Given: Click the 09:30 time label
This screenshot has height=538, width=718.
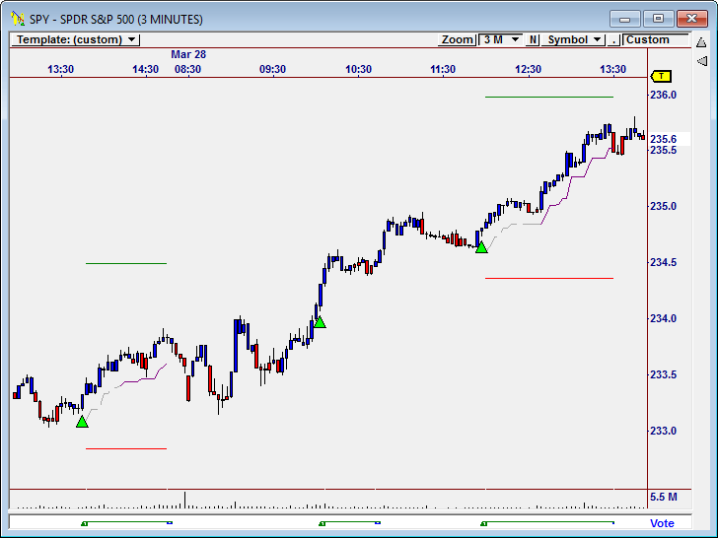Looking at the screenshot, I should tap(272, 69).
